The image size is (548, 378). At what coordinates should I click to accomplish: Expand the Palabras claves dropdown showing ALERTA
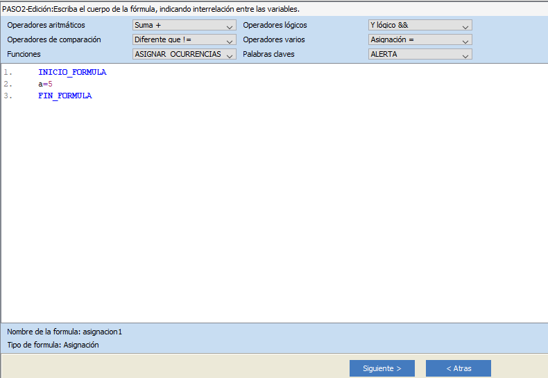click(420, 54)
